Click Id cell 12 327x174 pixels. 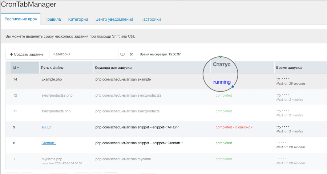[15, 95]
